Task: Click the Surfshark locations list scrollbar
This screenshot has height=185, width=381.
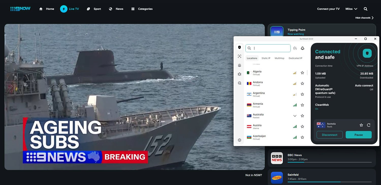Action: pyautogui.click(x=307, y=73)
